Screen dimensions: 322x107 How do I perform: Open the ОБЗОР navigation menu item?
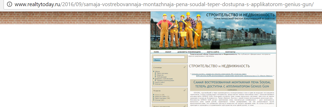click(168, 52)
